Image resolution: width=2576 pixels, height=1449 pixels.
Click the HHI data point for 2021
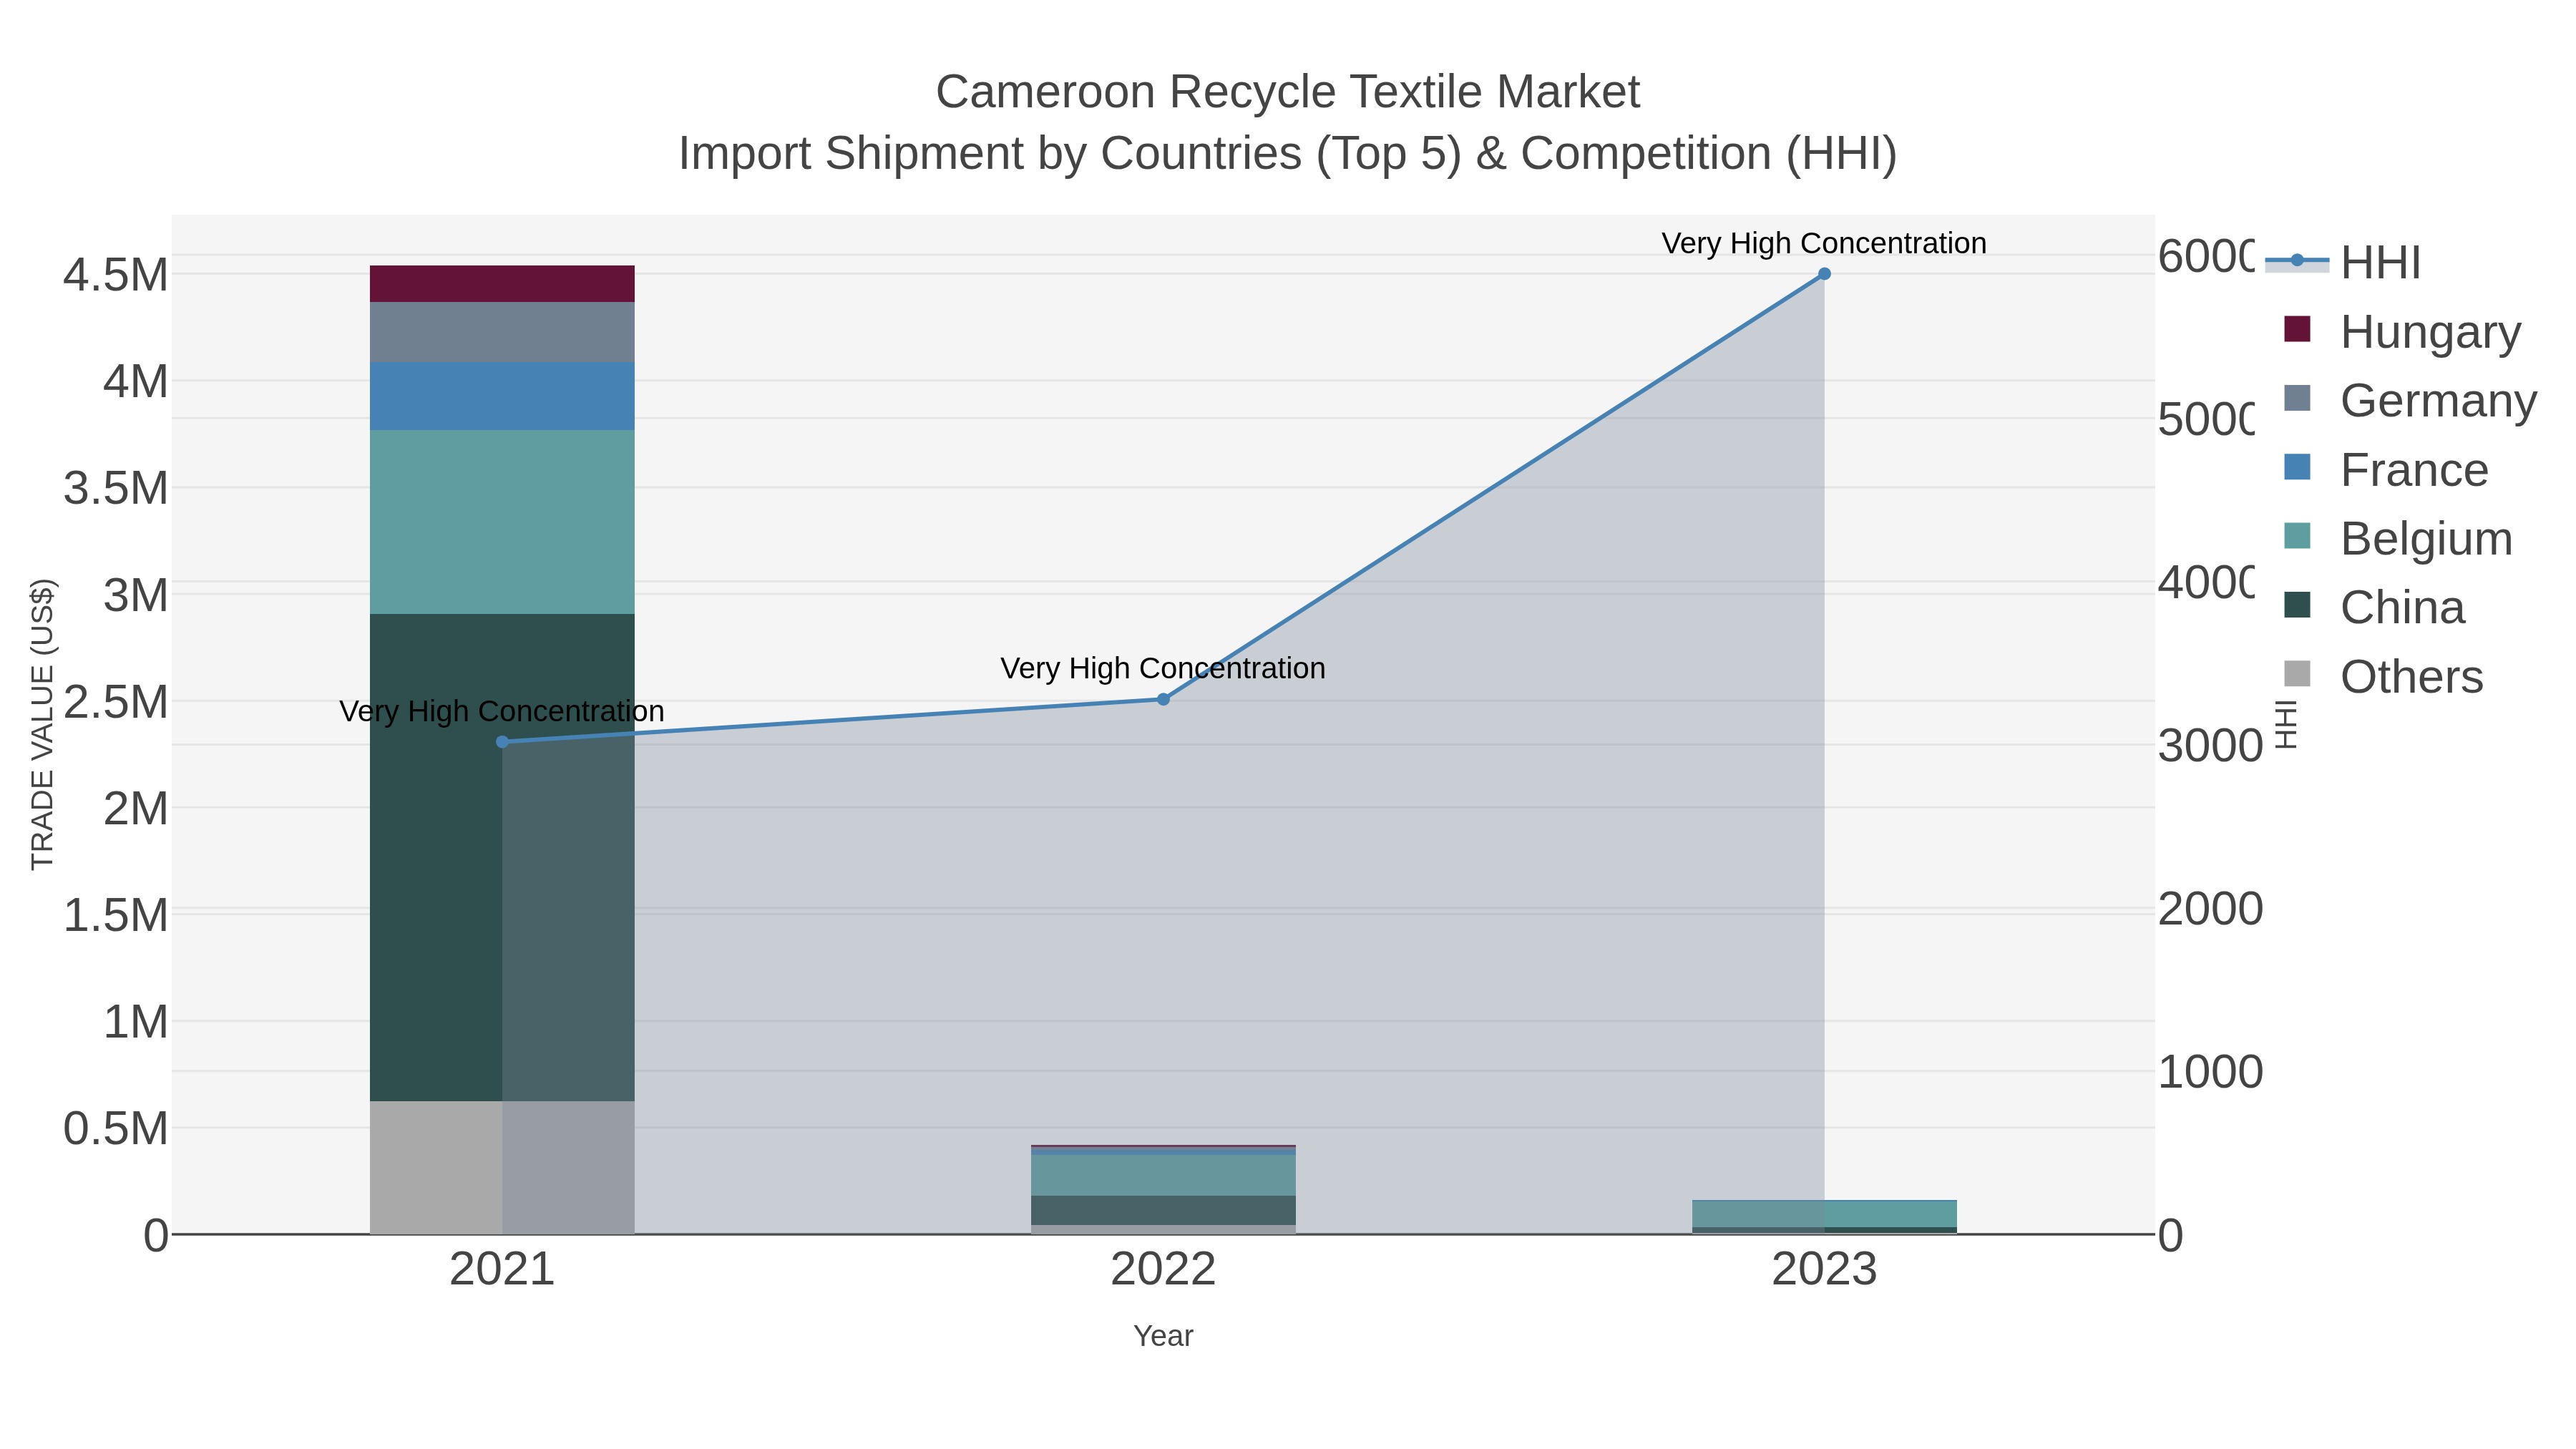point(502,742)
